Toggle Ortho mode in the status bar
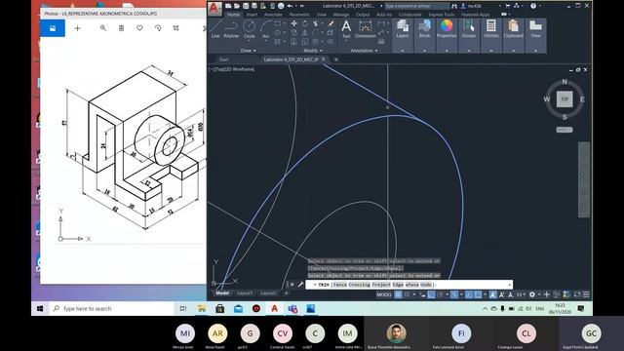 431,294
